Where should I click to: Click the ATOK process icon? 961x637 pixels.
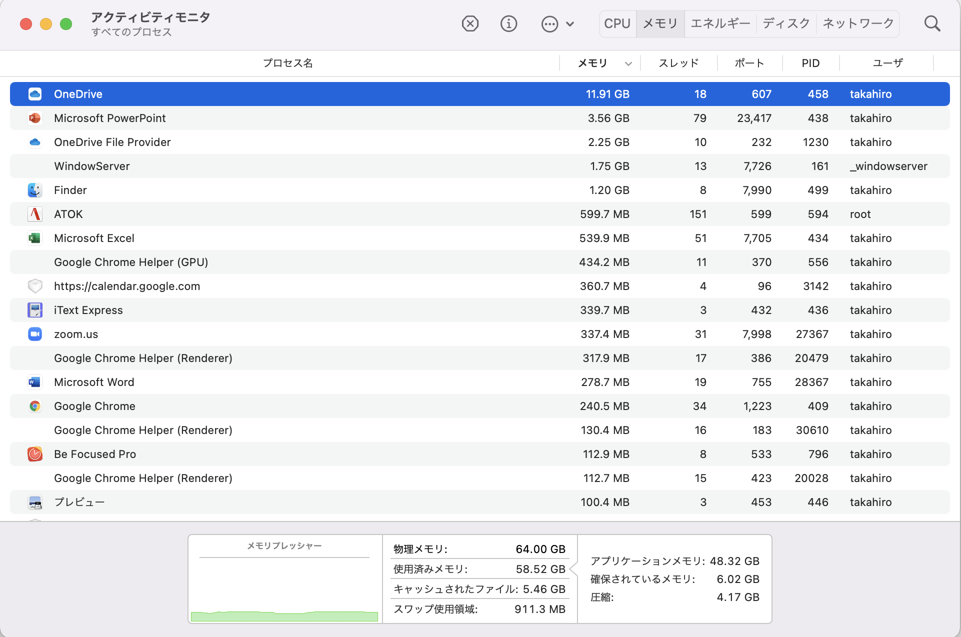[x=34, y=214]
